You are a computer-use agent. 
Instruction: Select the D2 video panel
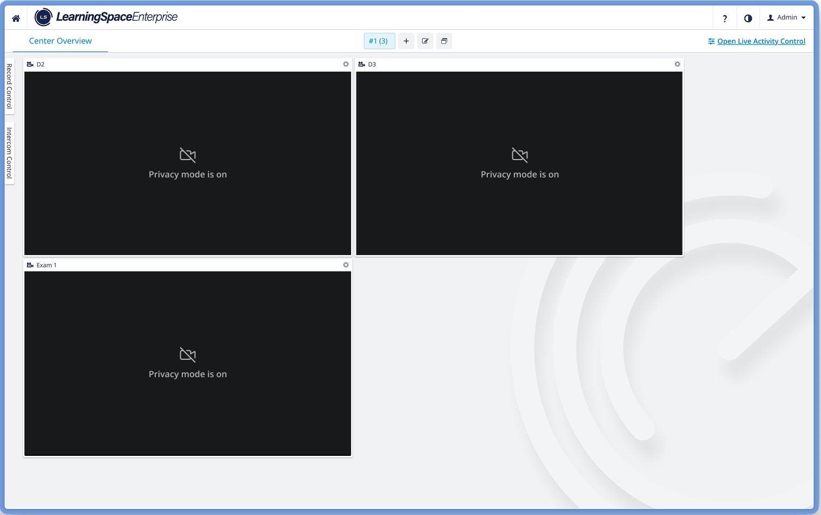point(188,163)
